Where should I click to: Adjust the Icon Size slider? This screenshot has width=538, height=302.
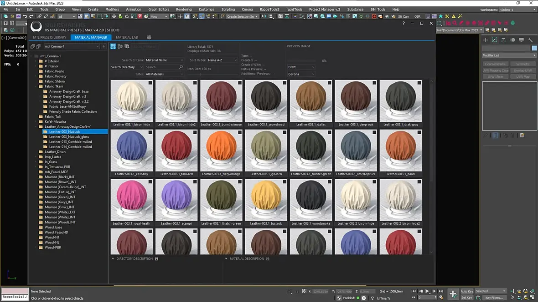pos(201,74)
